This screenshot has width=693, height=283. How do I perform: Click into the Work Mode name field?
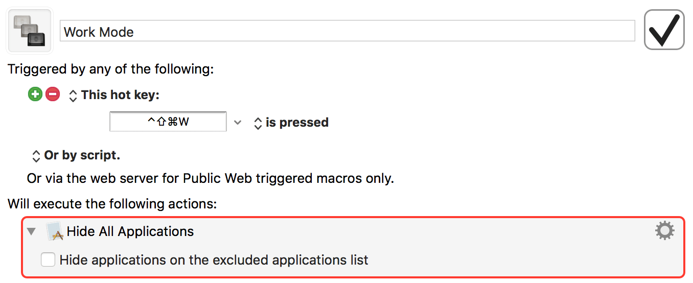[x=348, y=32]
